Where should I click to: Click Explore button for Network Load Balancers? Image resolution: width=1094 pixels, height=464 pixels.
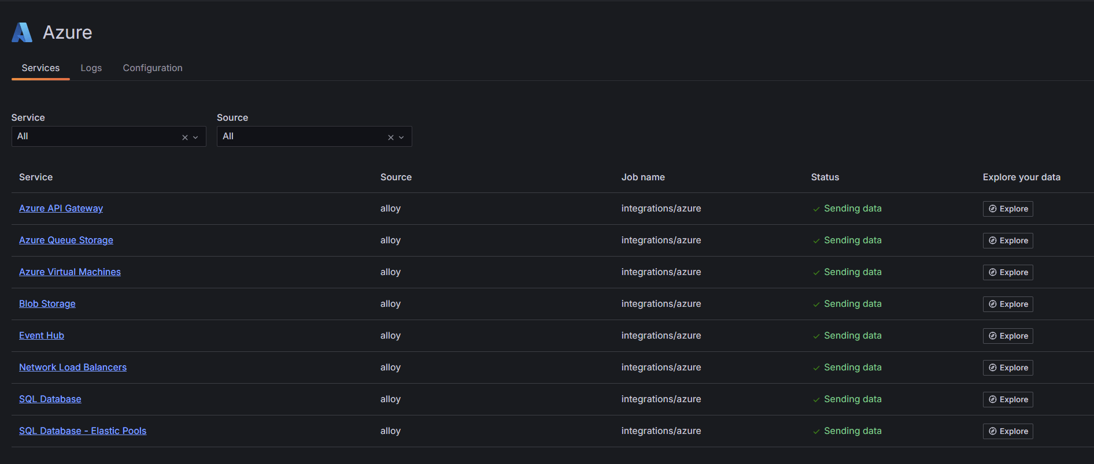pyautogui.click(x=1008, y=368)
